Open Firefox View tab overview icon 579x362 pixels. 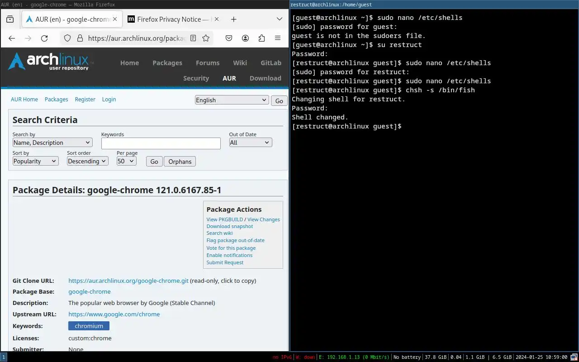[x=10, y=19]
